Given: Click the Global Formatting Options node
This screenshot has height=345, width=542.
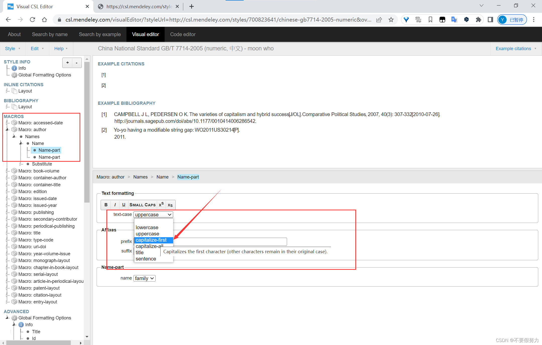Looking at the screenshot, I should click(45, 75).
